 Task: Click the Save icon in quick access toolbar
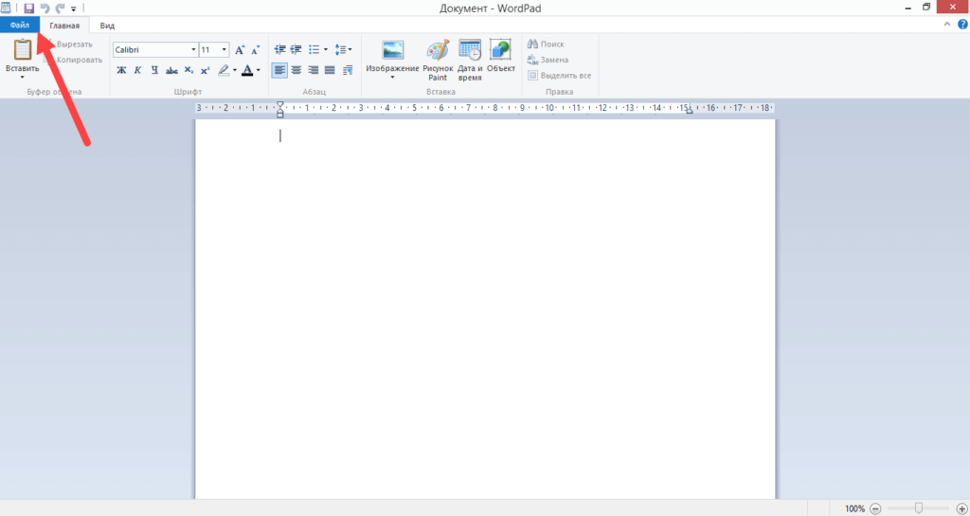tap(28, 8)
